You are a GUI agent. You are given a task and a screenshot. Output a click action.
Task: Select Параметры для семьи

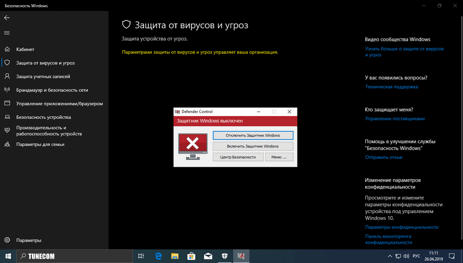(54, 144)
